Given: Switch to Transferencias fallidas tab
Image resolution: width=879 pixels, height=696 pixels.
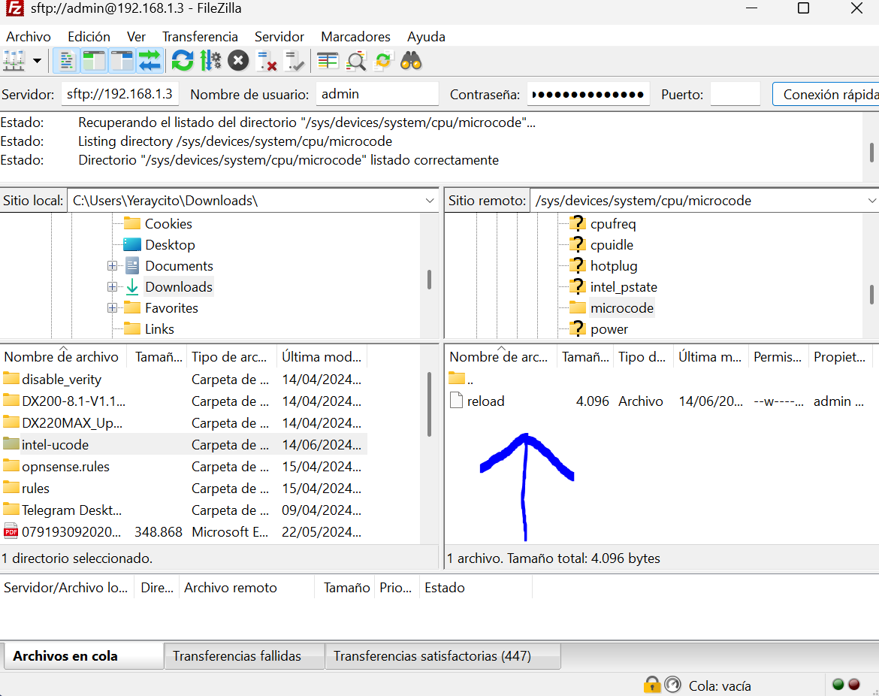Looking at the screenshot, I should coord(237,656).
